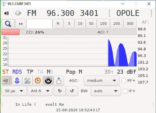156x113 pixels.
Task: Open the BW auto dropdown
Action: pos(106,91)
